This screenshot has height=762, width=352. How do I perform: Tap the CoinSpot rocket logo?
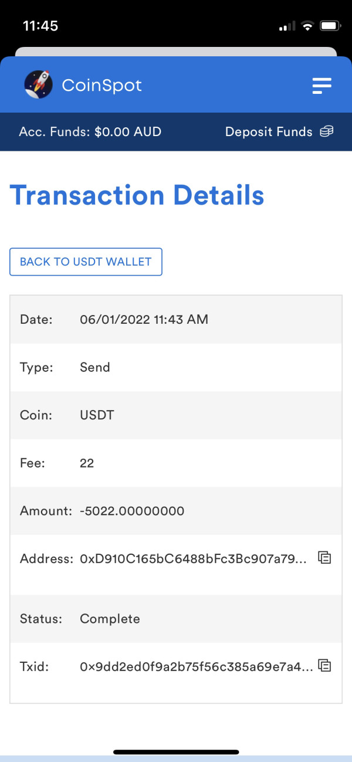(x=38, y=85)
